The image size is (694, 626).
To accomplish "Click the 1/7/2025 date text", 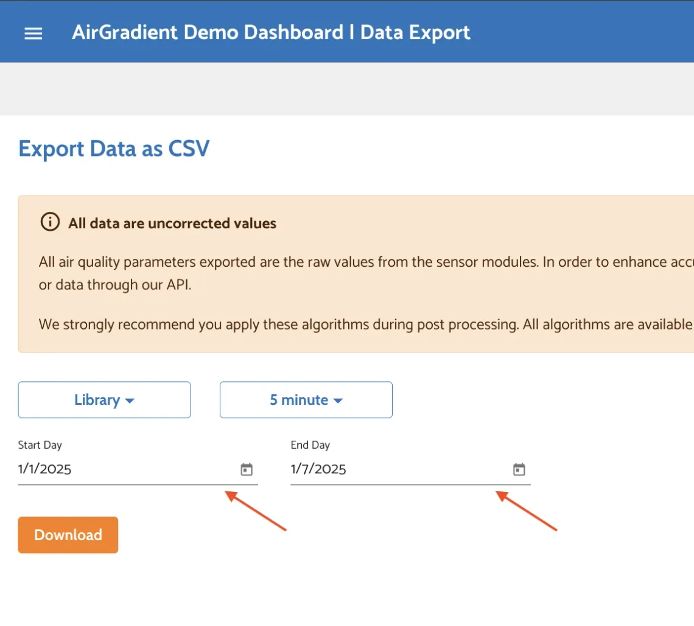I will (318, 469).
